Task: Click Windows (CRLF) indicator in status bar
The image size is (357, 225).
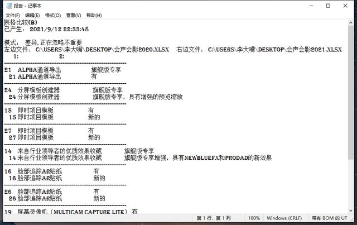Action: tap(284, 218)
